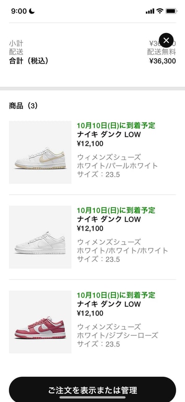Viewport: 185px width, 402px height.
Task: Open the rose red Dunk Low shoe thumbnail
Action: tap(40, 322)
